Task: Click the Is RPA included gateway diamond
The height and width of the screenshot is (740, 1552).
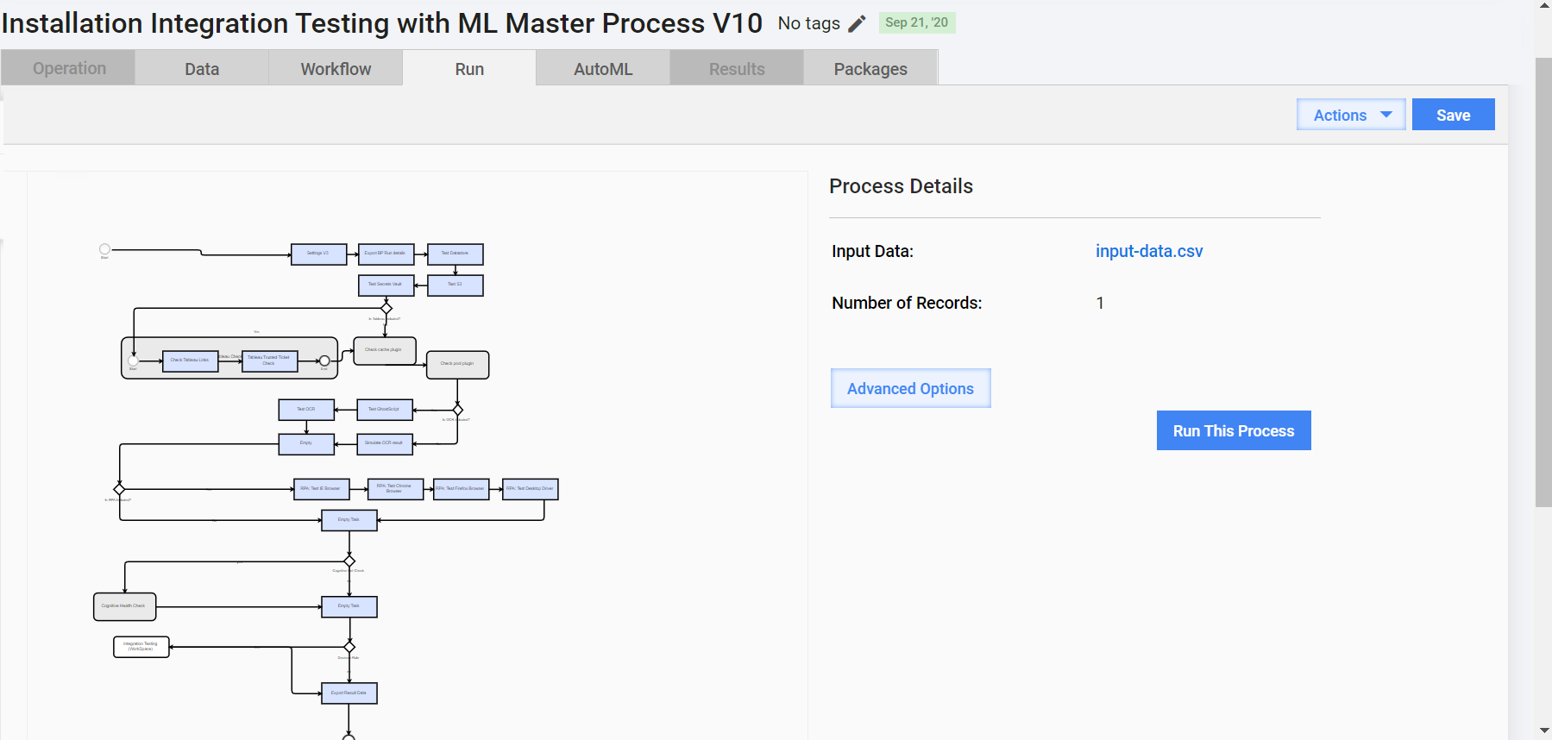Action: point(120,489)
